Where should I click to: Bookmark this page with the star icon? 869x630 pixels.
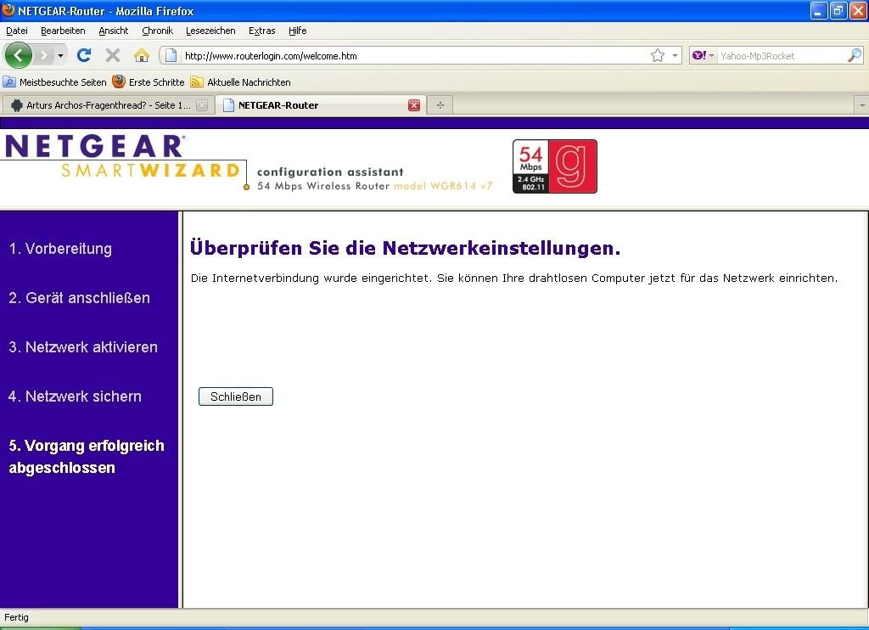[x=658, y=55]
